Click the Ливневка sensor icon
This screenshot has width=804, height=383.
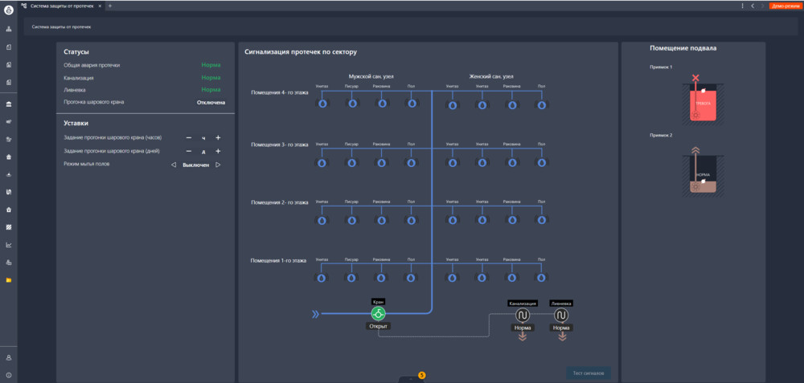(x=561, y=315)
